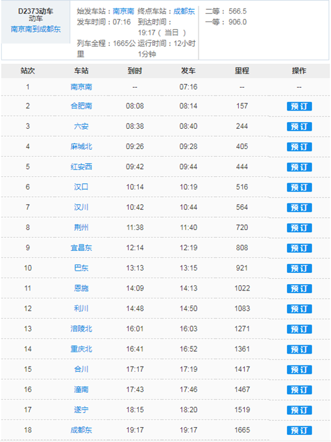Open station 合肥南 link
The width and height of the screenshot is (331, 442).
(x=81, y=106)
